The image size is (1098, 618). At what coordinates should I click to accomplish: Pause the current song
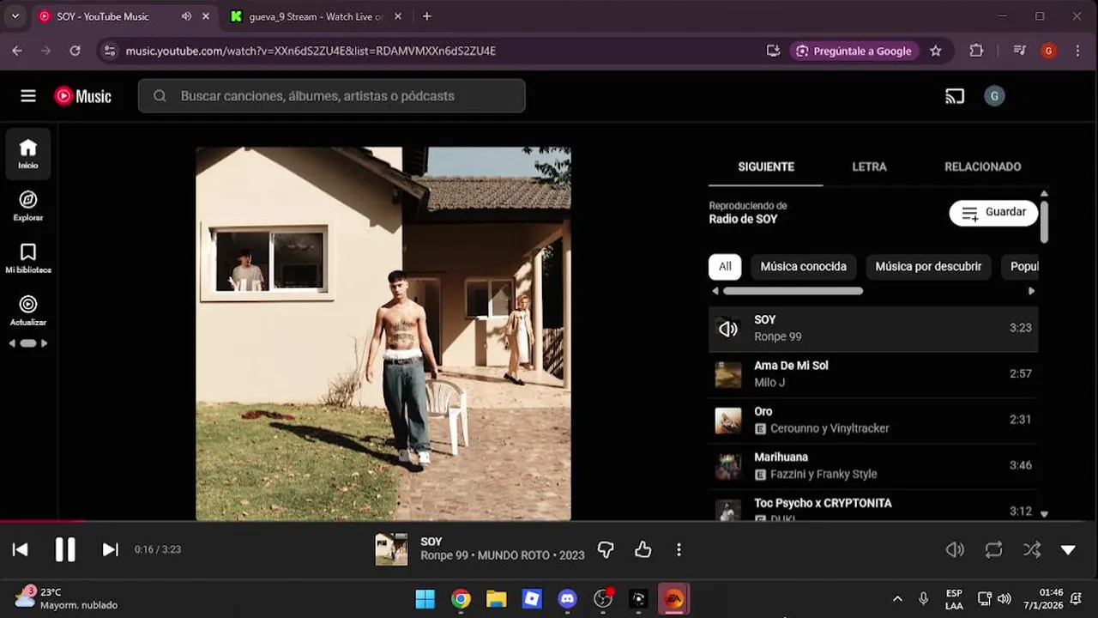[x=65, y=549]
